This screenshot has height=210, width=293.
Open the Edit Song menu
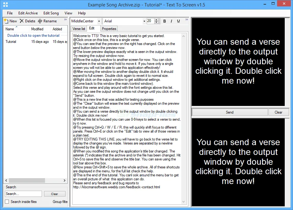pyautogui.click(x=51, y=13)
